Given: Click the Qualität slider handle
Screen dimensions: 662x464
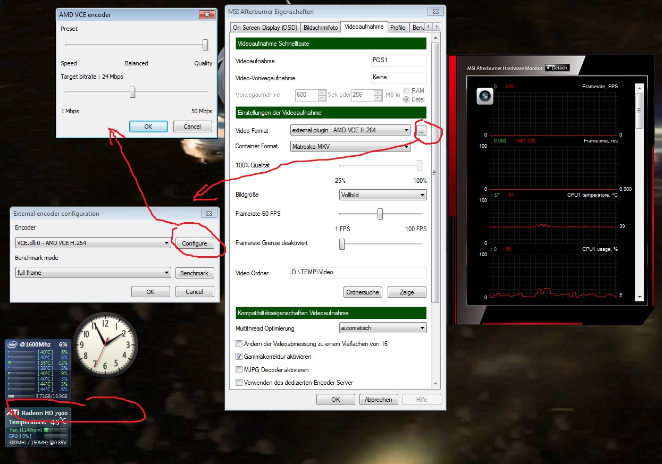Looking at the screenshot, I should (x=420, y=165).
